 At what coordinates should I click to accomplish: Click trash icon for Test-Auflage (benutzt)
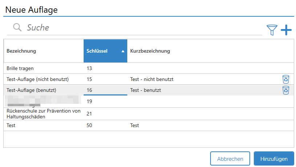click(x=286, y=90)
